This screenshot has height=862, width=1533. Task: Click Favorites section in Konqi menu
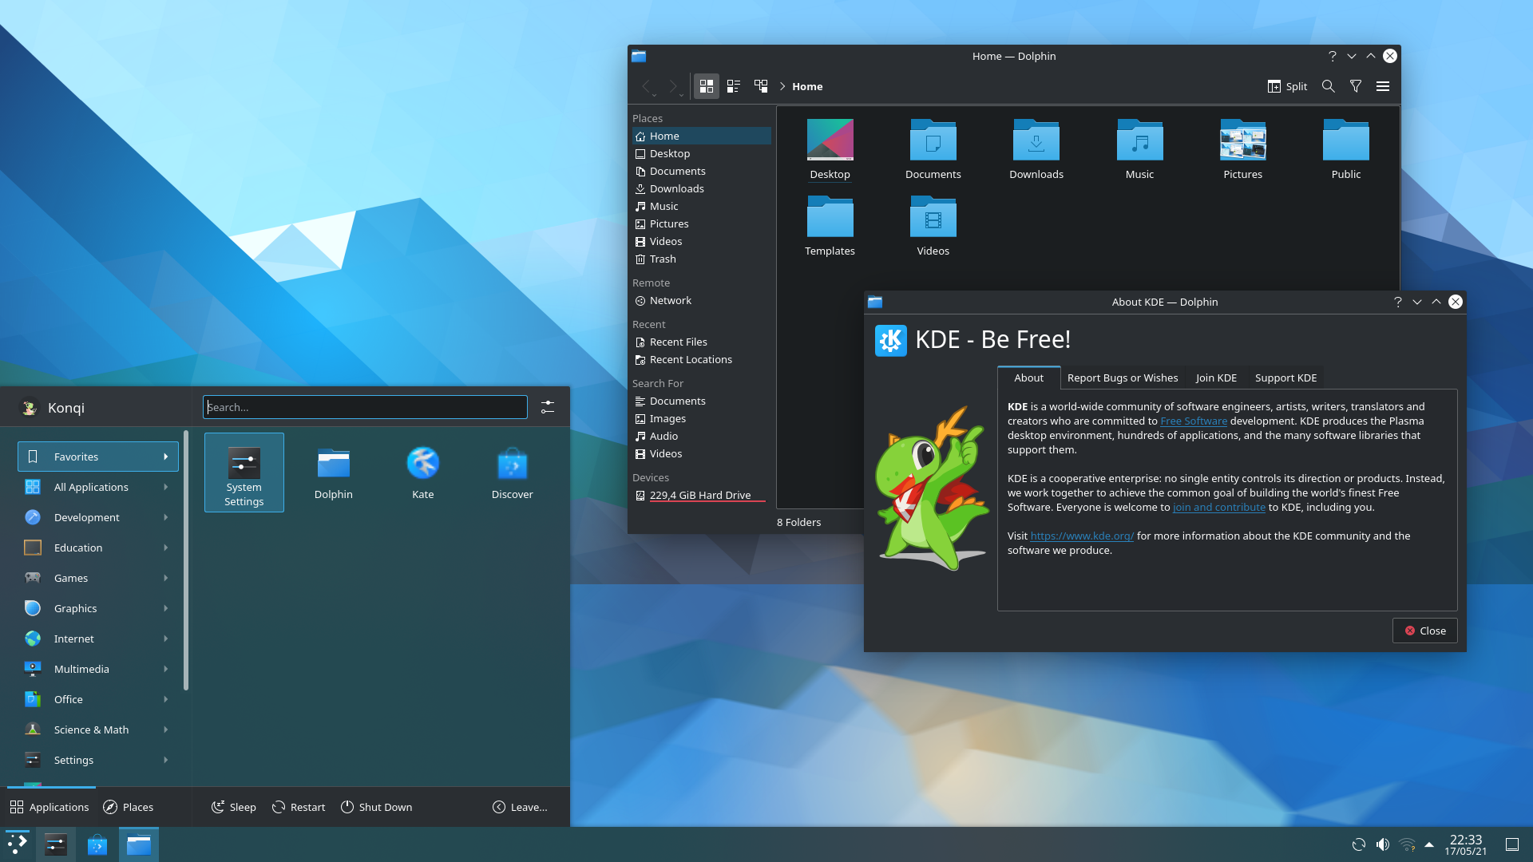93,456
